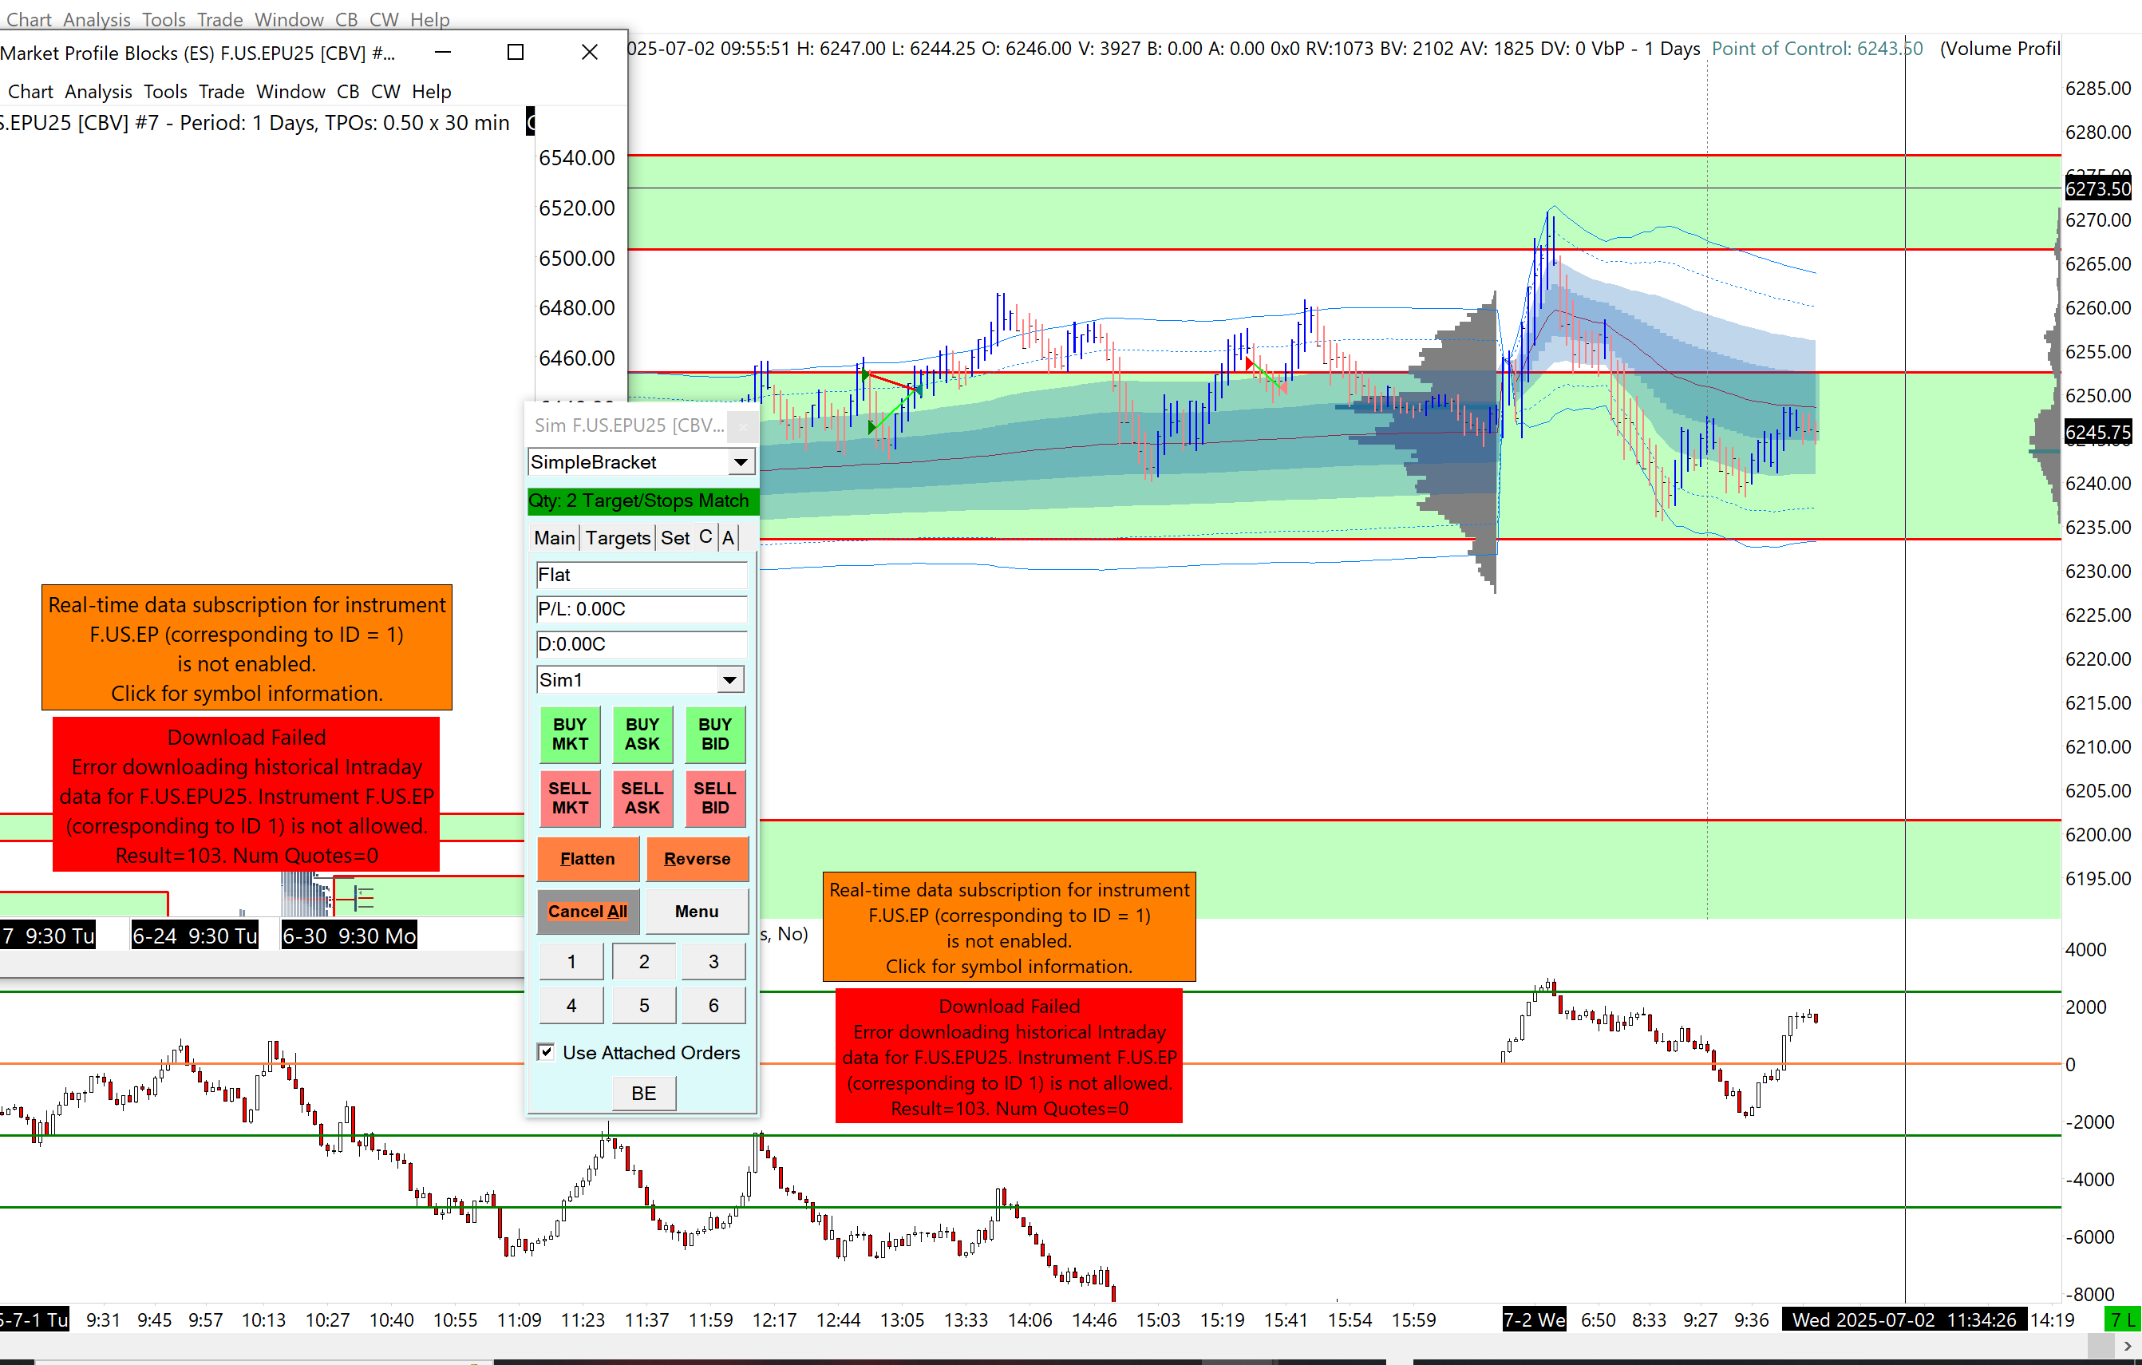Open the trade window Menu button
The width and height of the screenshot is (2142, 1365).
tap(697, 911)
